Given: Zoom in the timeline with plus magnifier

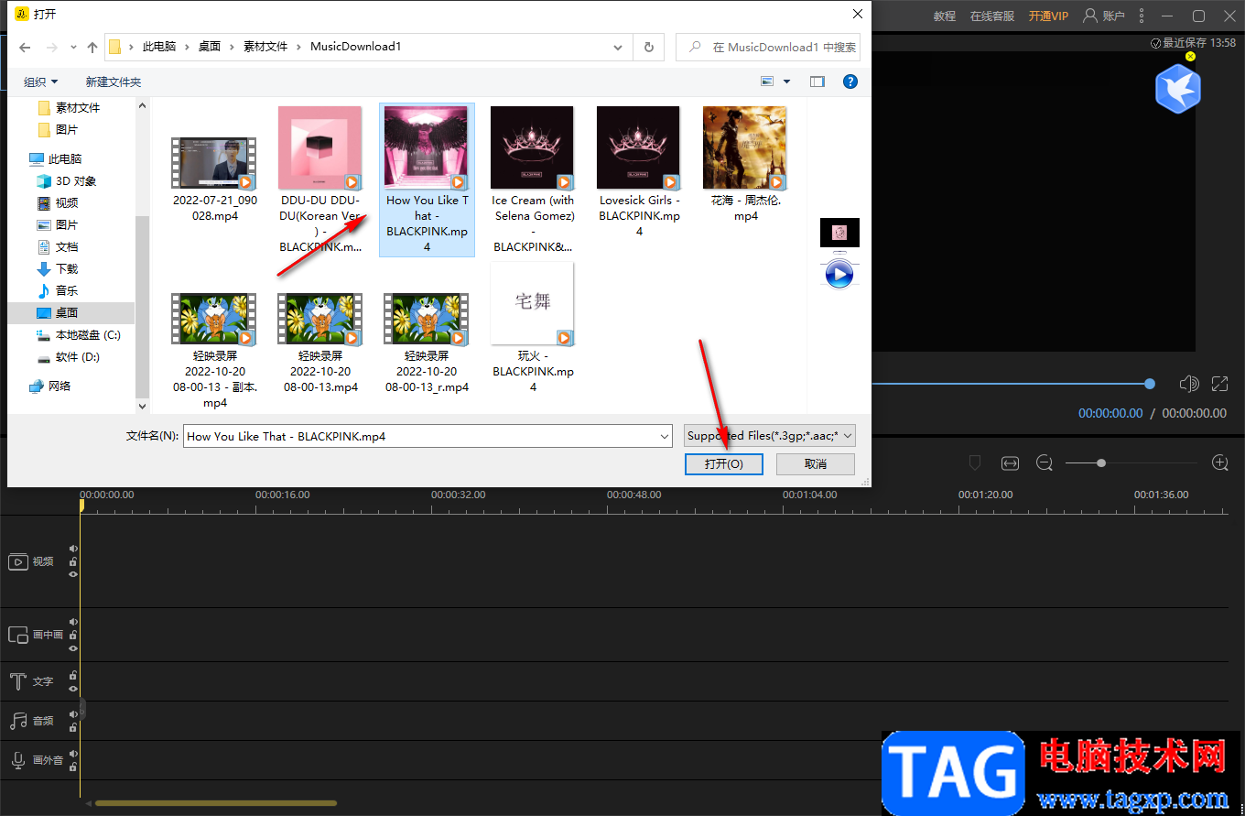Looking at the screenshot, I should pyautogui.click(x=1220, y=463).
